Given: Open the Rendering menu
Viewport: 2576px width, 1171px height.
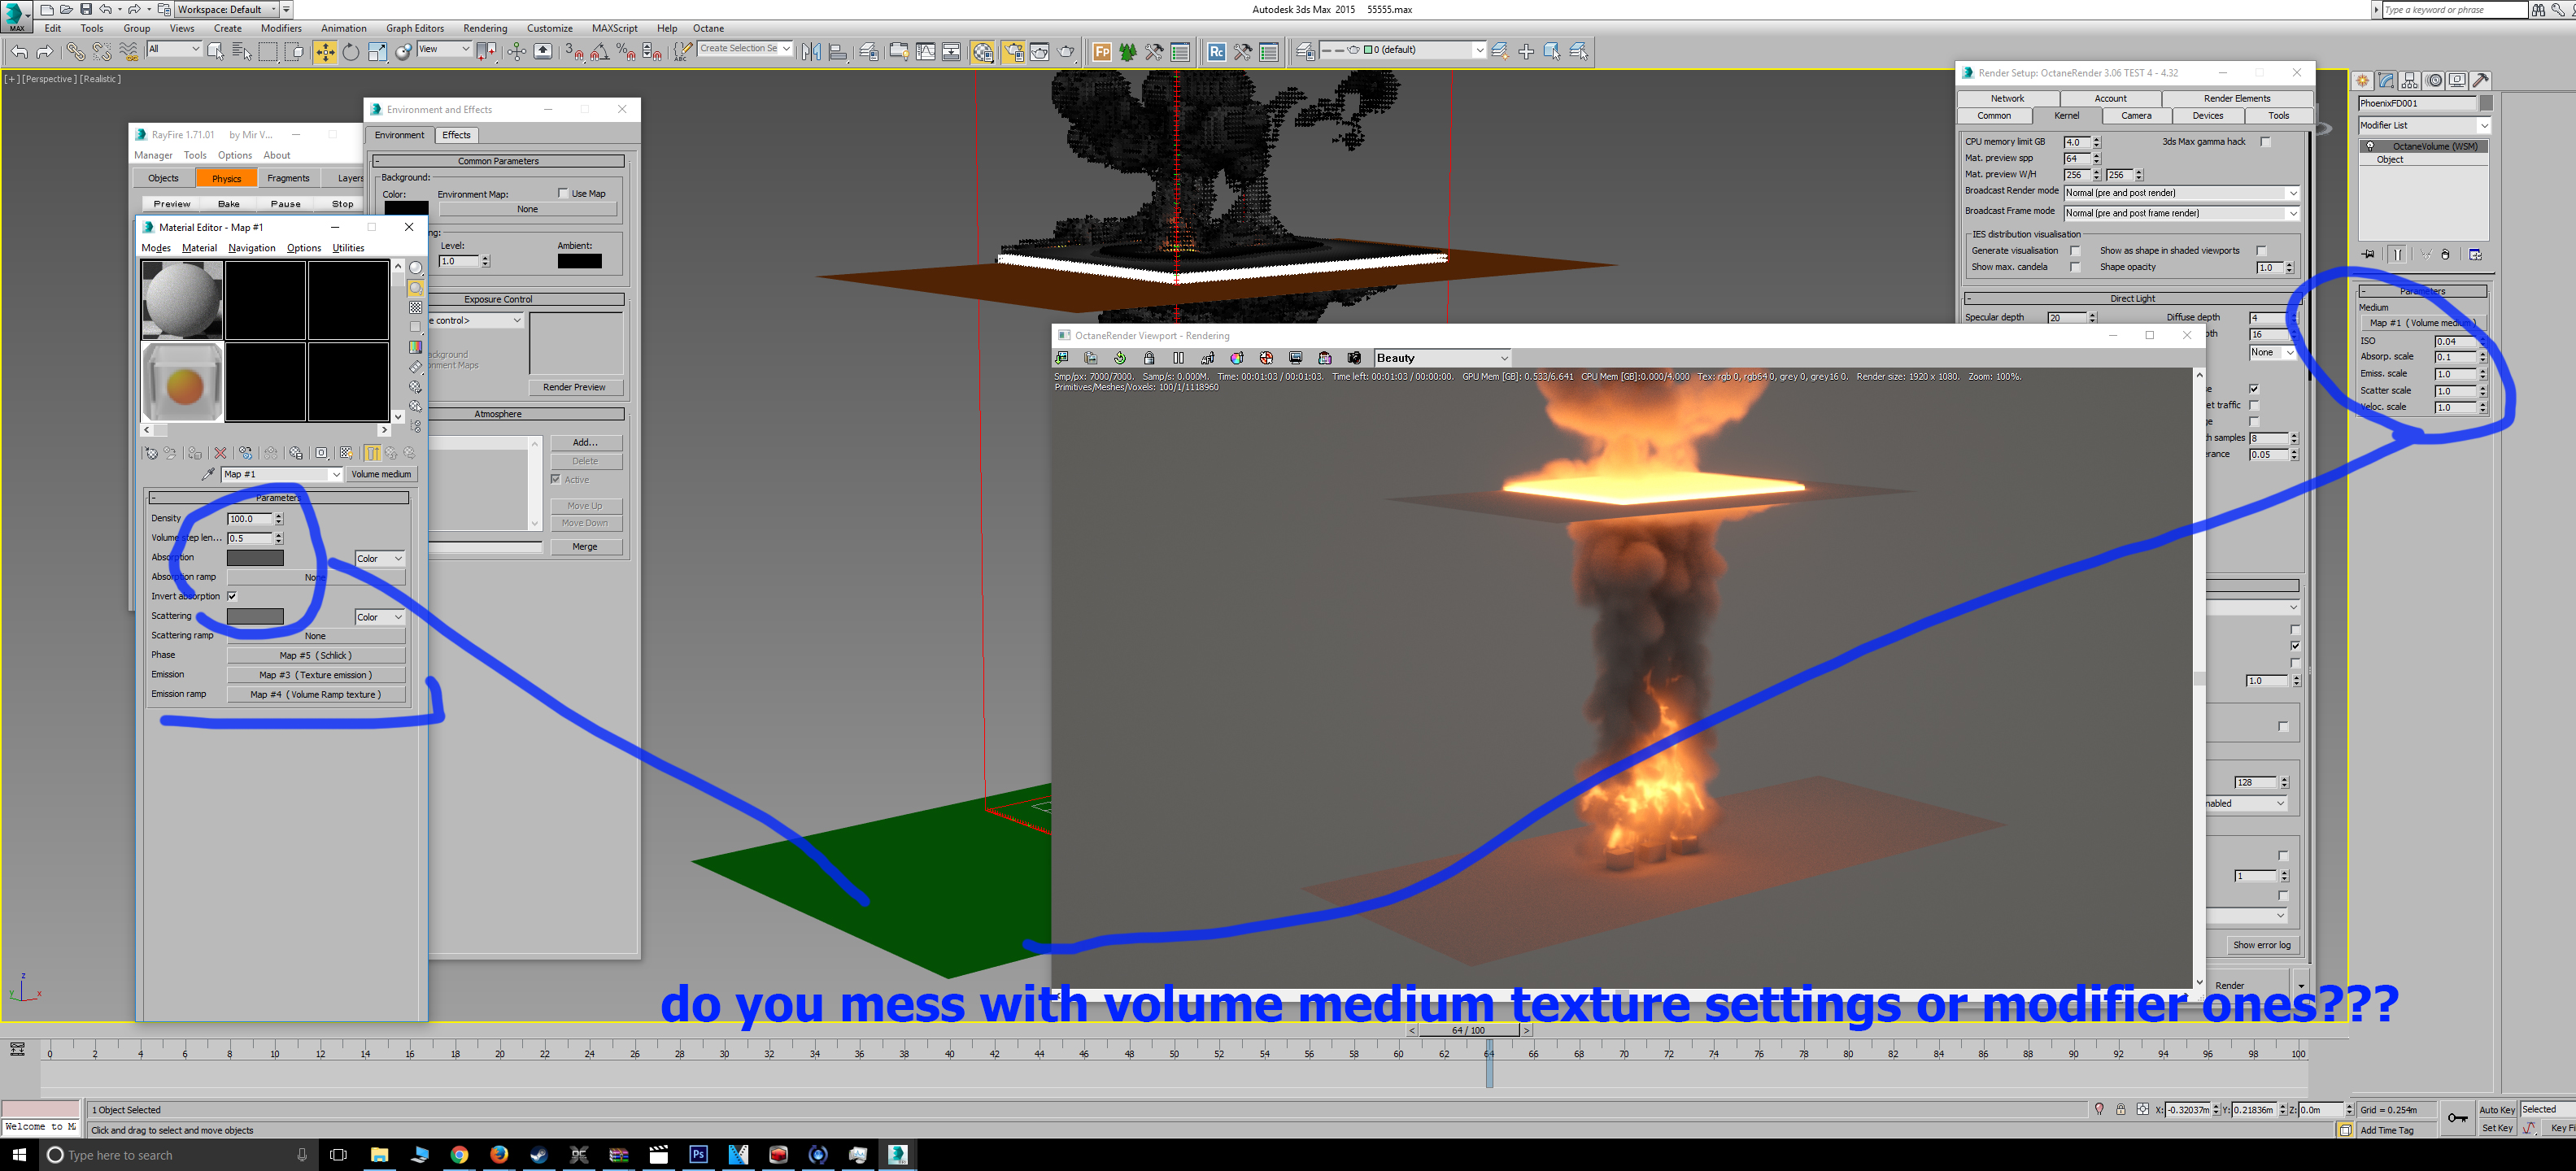Looking at the screenshot, I should (485, 28).
